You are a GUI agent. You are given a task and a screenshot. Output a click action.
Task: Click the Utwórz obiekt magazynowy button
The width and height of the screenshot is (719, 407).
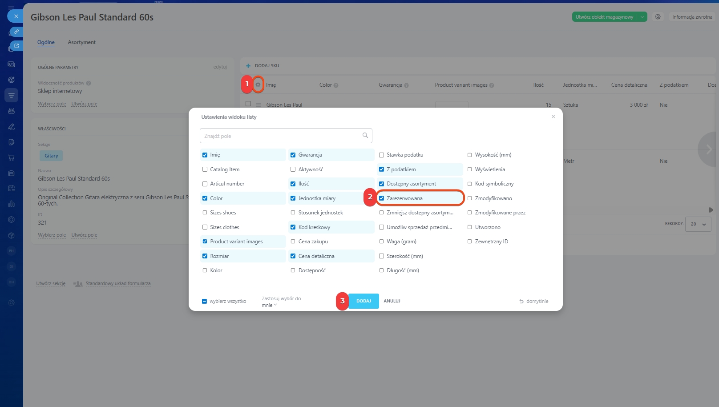pos(604,17)
